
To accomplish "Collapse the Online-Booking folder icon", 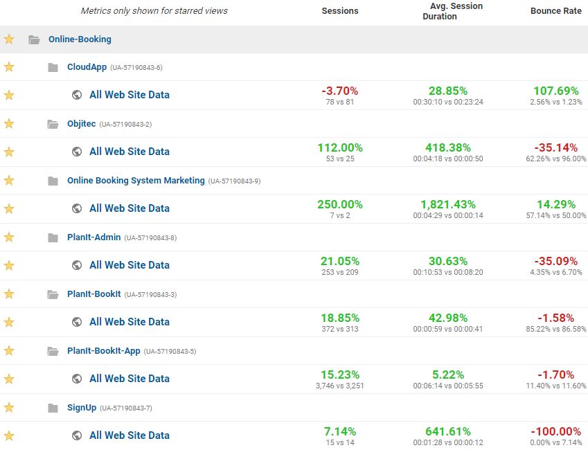I will pyautogui.click(x=34, y=39).
